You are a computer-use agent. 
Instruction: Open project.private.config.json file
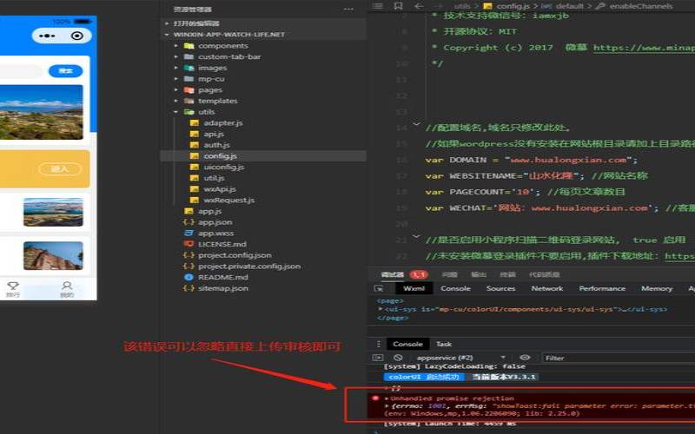click(x=249, y=266)
